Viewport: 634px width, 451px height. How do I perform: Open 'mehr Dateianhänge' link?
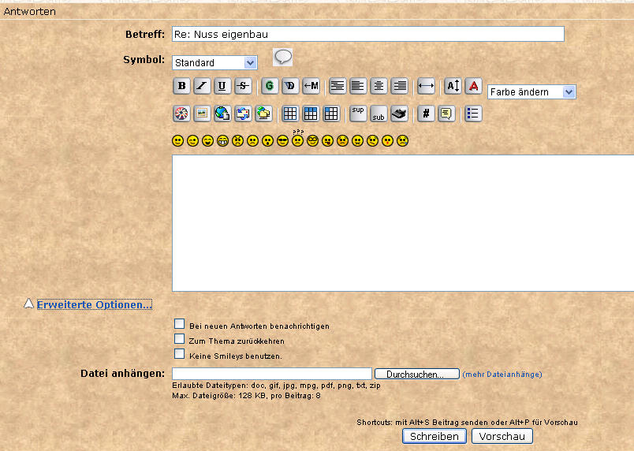click(x=502, y=375)
